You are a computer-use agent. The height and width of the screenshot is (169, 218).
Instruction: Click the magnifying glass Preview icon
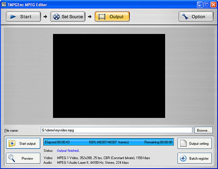[x=11, y=158]
